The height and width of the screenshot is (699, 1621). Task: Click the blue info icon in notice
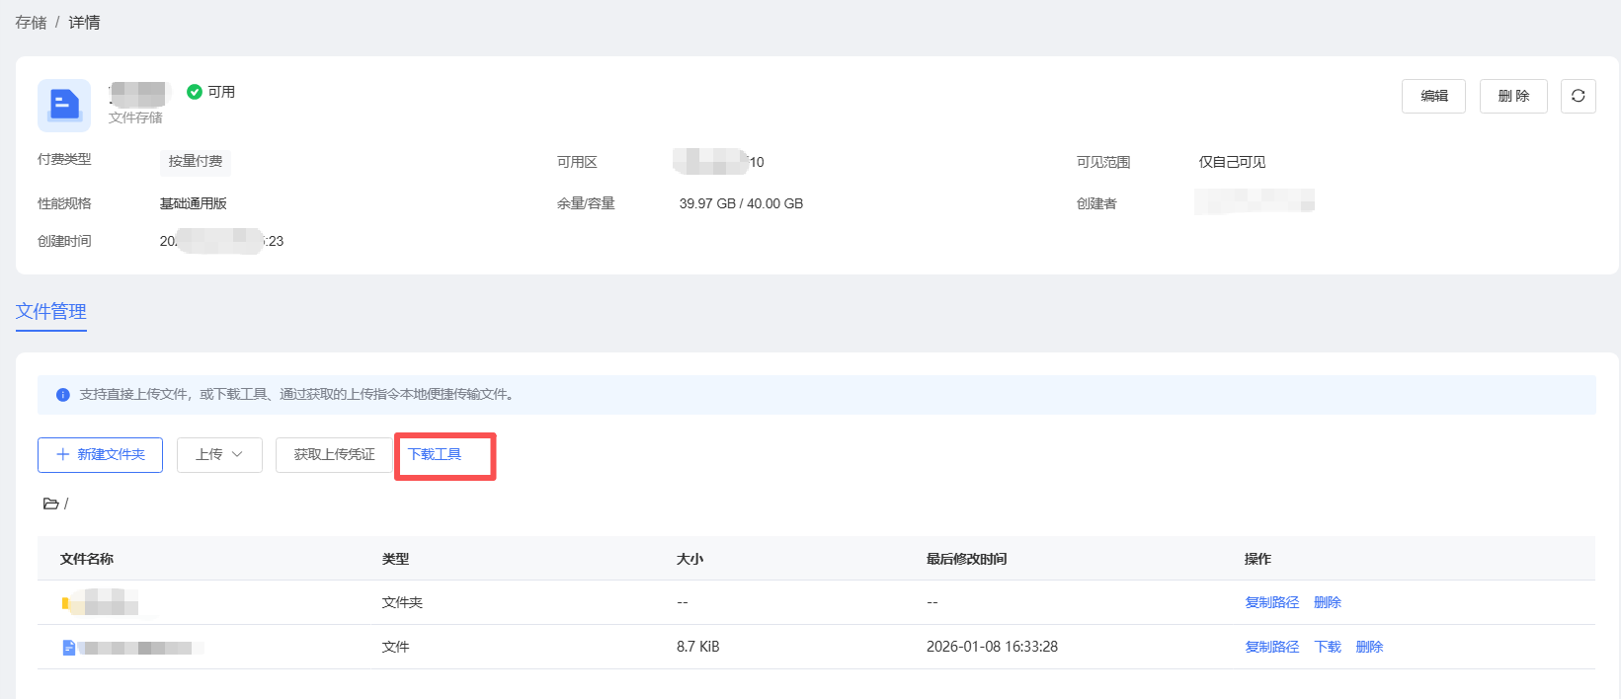pos(63,395)
